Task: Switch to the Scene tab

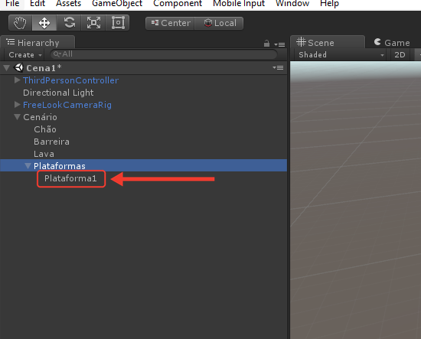Action: tap(328, 42)
